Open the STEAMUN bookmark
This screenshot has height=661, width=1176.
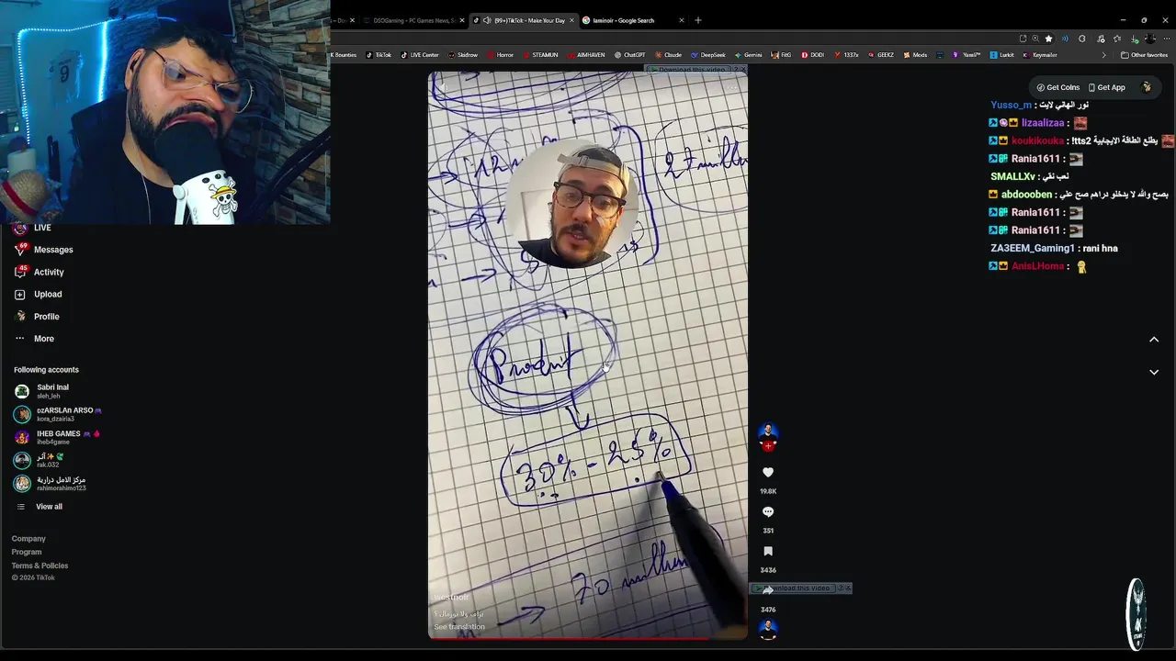click(x=540, y=55)
